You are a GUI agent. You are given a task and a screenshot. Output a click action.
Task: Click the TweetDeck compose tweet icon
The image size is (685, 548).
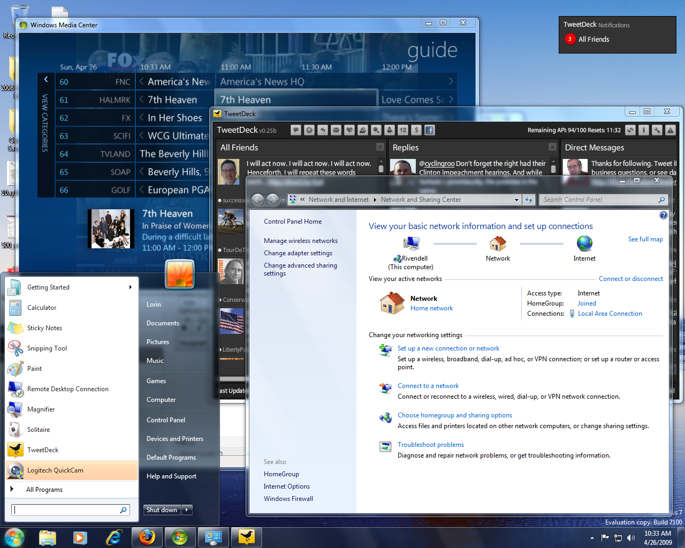pyautogui.click(x=296, y=130)
